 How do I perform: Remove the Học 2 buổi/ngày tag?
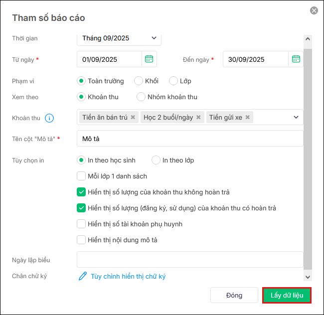[198, 118]
